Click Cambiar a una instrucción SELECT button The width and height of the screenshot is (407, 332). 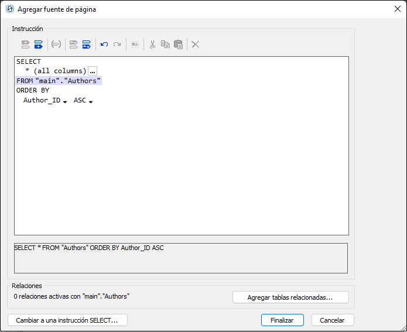tap(67, 320)
